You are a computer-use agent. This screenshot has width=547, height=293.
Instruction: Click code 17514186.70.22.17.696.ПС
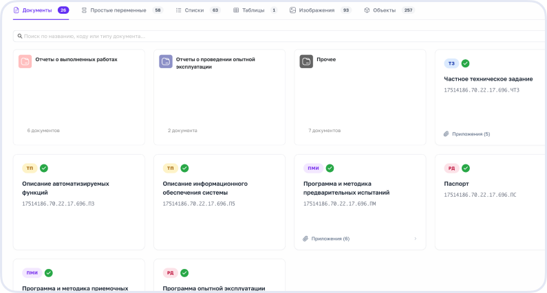480,195
